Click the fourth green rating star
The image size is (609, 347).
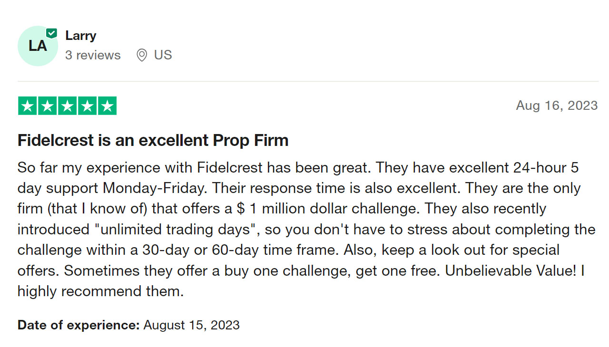coord(87,106)
